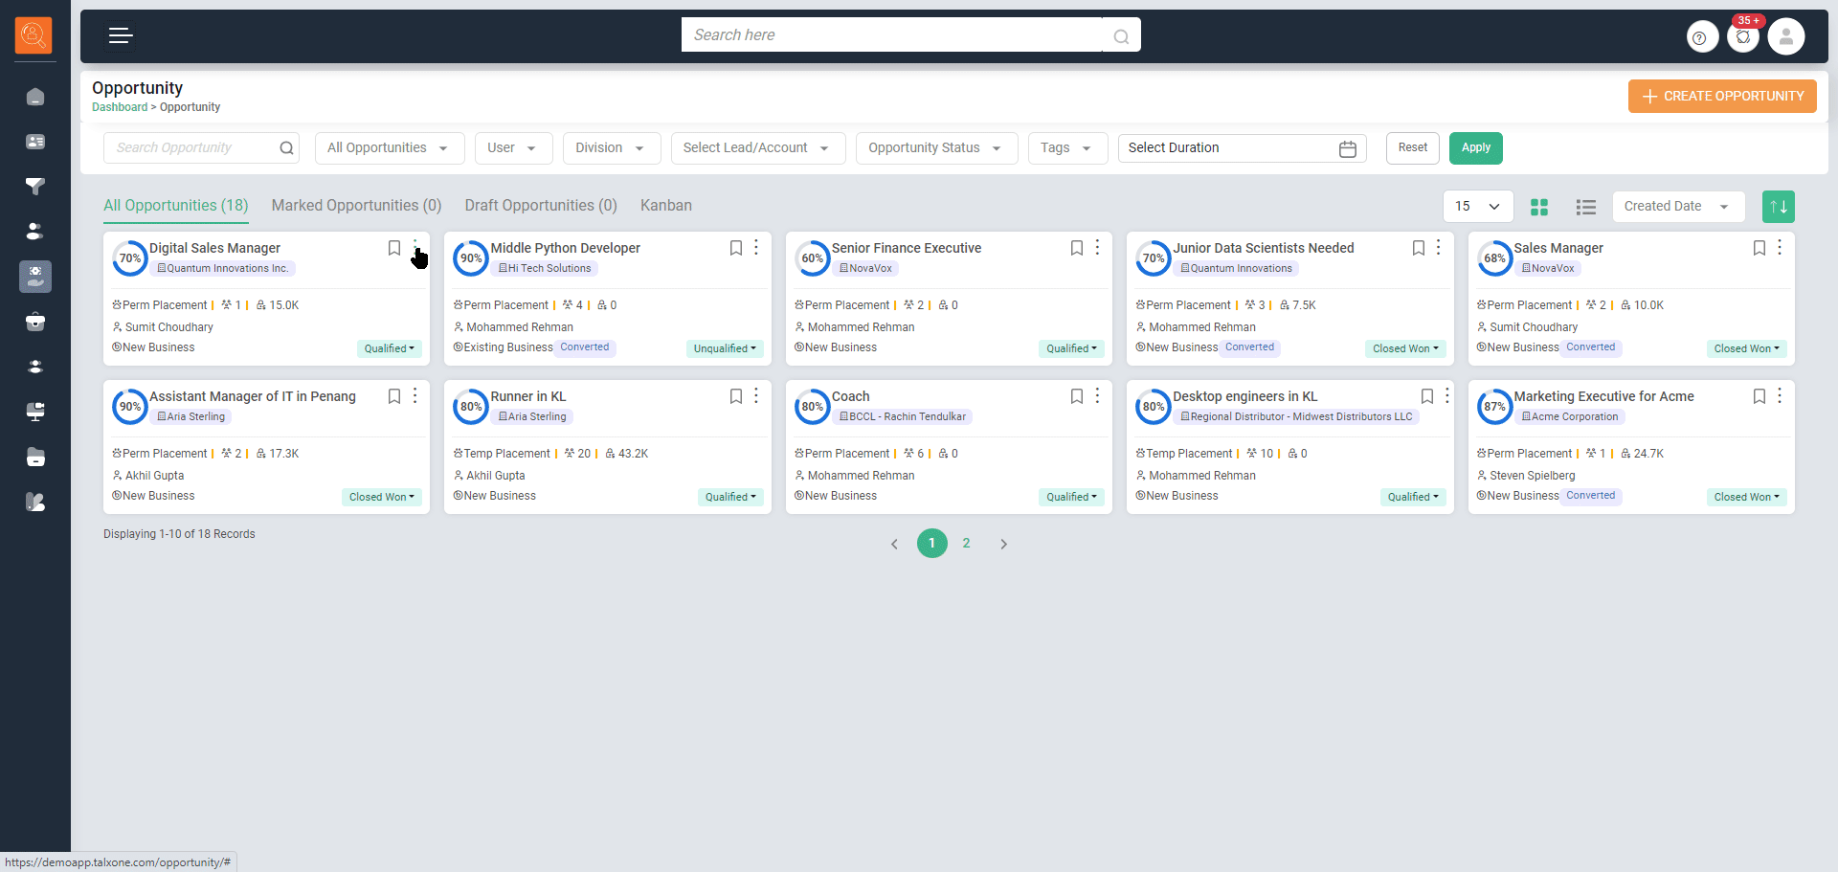Bookmark the Digital Sales Manager opportunity

pos(393,248)
